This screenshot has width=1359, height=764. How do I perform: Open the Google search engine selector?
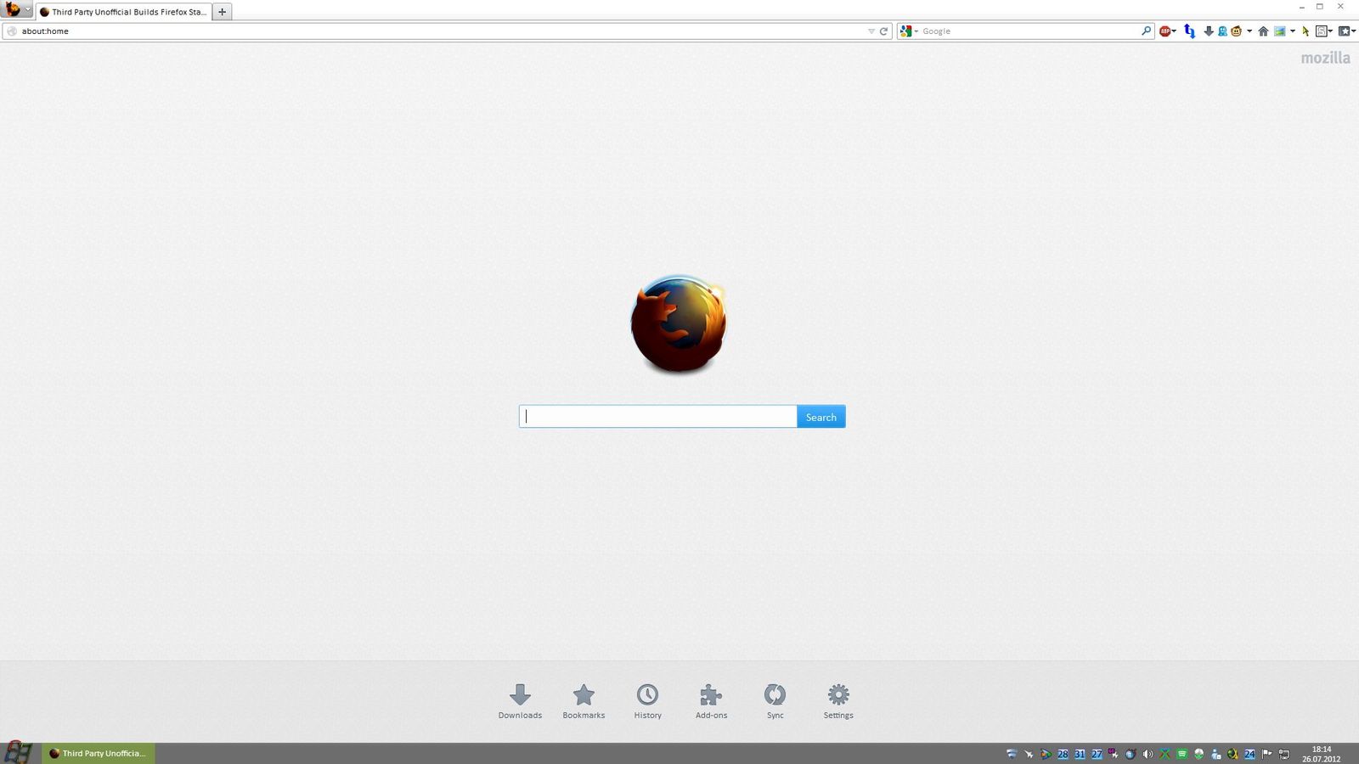(909, 31)
